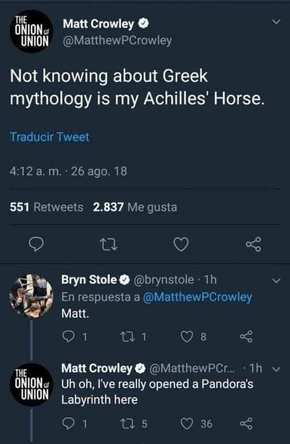Share the Pandora's Labyrinth reply
Image resolution: width=290 pixels, height=444 pixels.
coord(246,423)
